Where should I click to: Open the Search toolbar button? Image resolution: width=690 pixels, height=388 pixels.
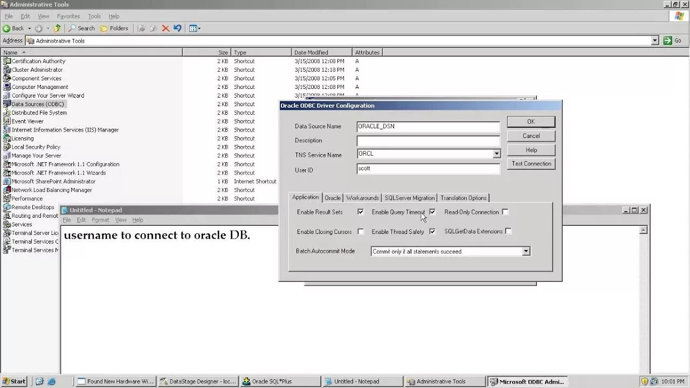click(81, 29)
